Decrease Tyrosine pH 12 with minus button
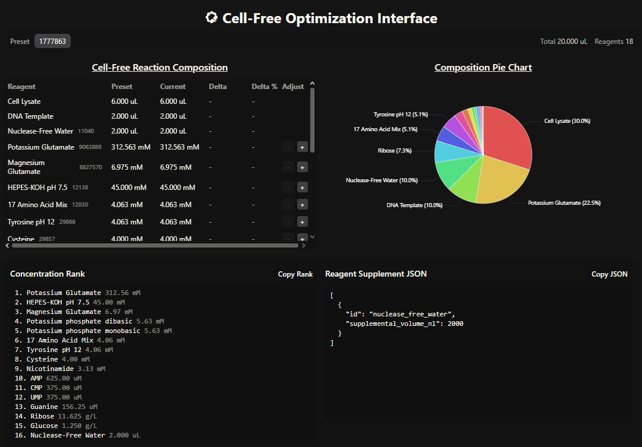Viewport: 642px width, 447px height. pos(288,221)
